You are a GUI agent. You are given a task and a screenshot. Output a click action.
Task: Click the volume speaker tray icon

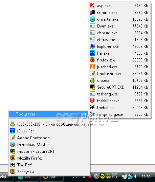point(135,177)
